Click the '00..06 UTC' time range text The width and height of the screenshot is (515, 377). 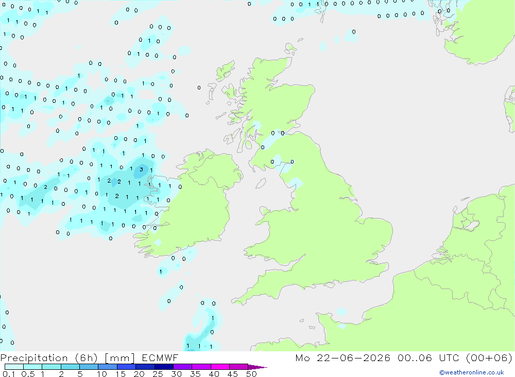click(x=428, y=357)
